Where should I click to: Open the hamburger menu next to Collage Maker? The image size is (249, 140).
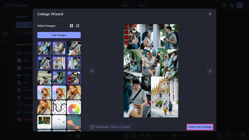pos(6,5)
